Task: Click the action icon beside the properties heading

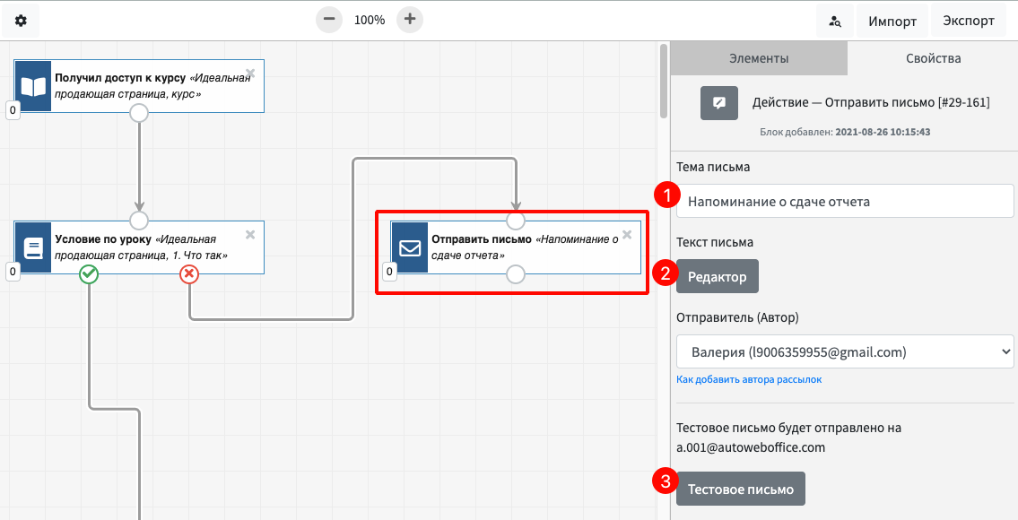Action: click(719, 102)
